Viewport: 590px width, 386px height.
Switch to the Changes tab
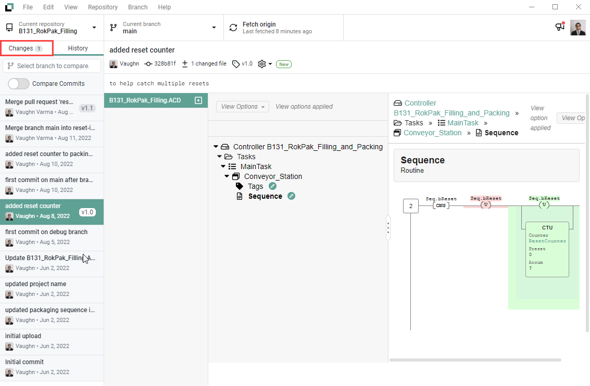(x=26, y=48)
